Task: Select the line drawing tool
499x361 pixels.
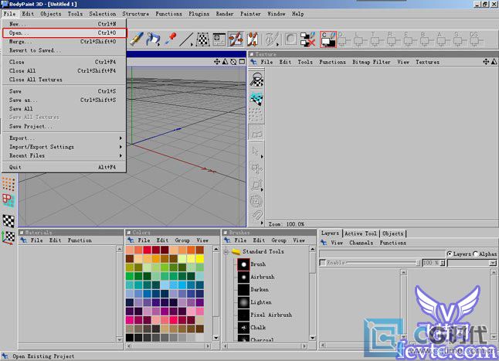Action: pyautogui.click(x=186, y=39)
